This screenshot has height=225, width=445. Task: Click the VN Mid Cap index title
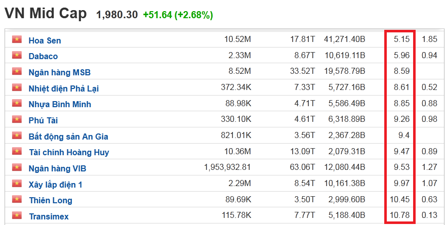(46, 14)
